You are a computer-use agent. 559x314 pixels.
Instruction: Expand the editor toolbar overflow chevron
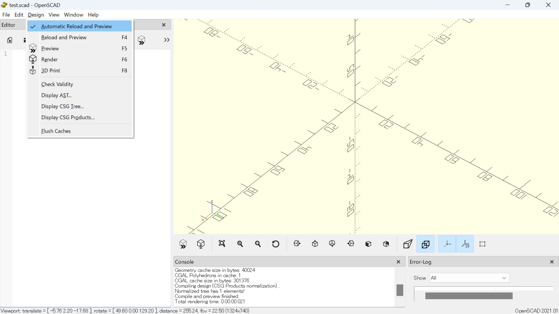click(166, 40)
